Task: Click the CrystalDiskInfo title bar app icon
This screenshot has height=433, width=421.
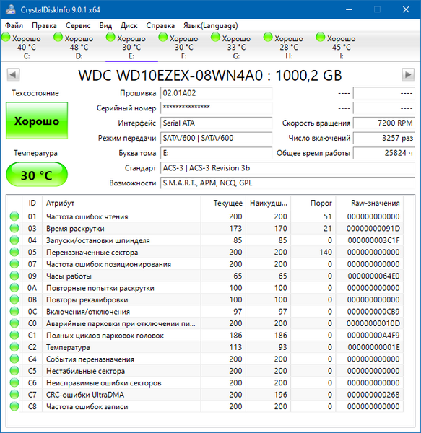Action: click(11, 9)
